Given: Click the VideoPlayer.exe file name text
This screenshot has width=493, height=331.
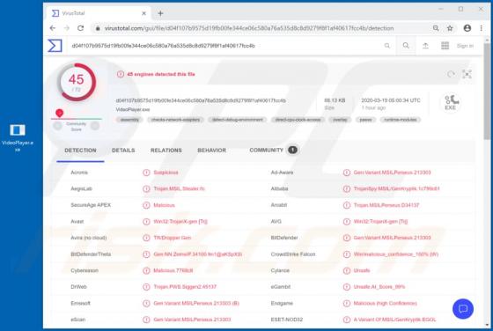Looking at the screenshot, I should click(x=133, y=110).
